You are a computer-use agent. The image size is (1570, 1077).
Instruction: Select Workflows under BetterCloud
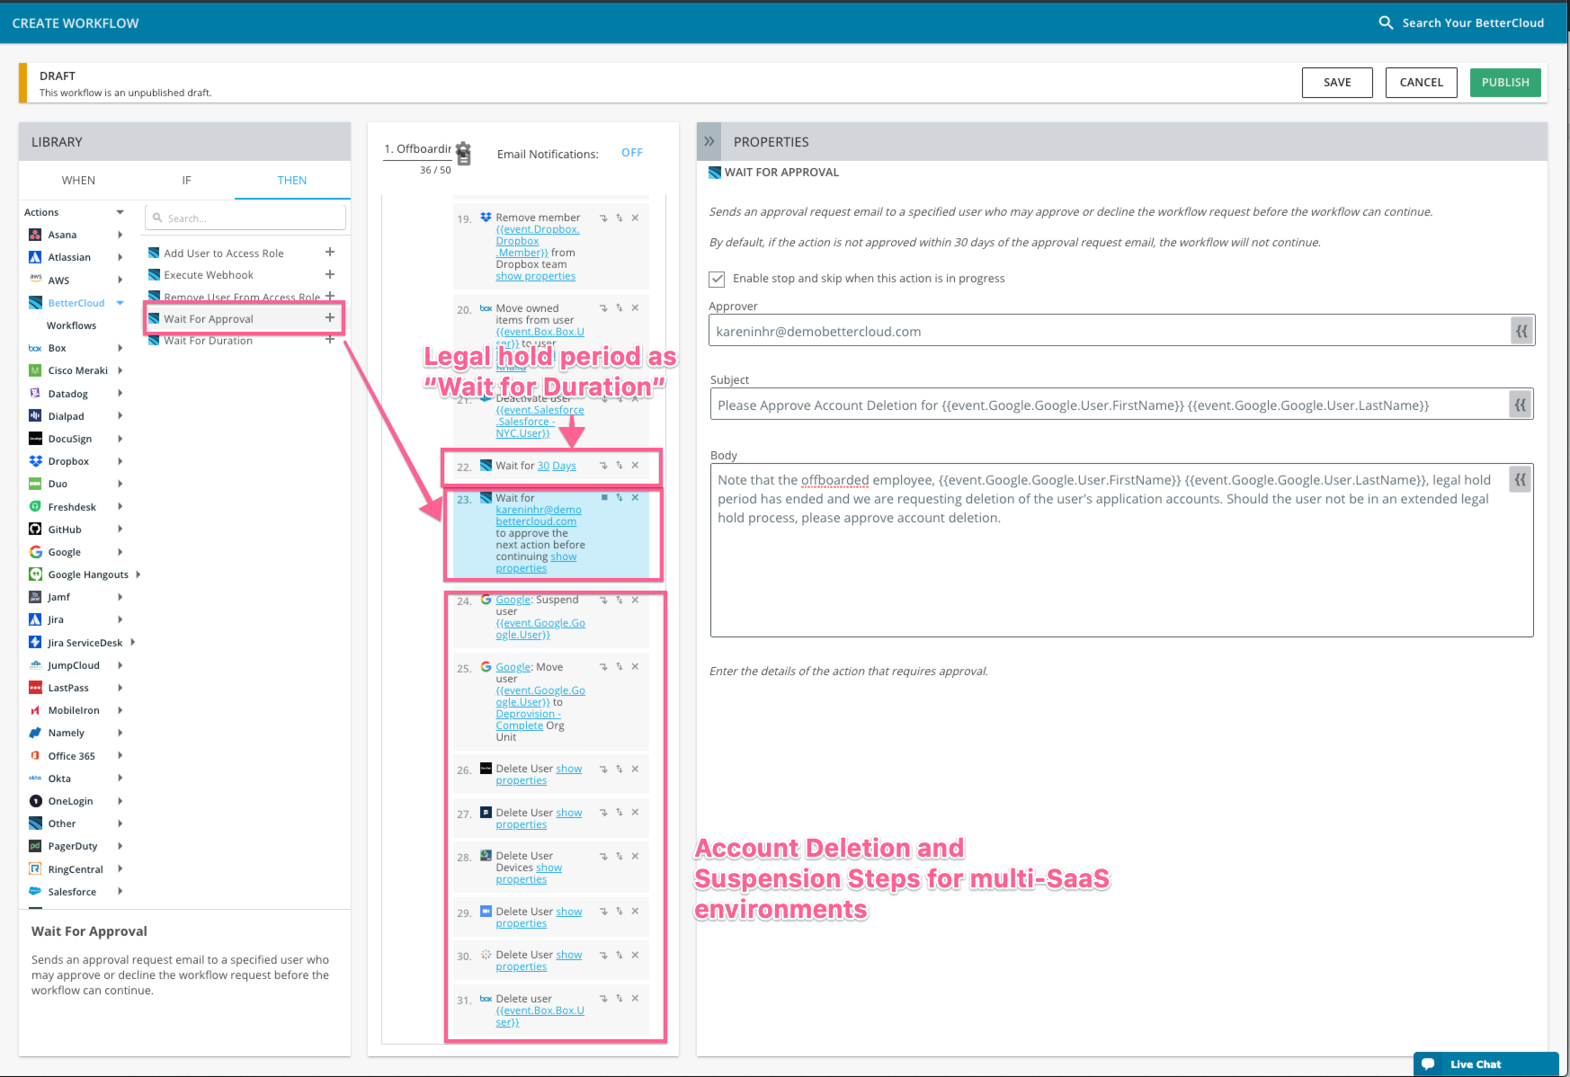click(x=71, y=325)
